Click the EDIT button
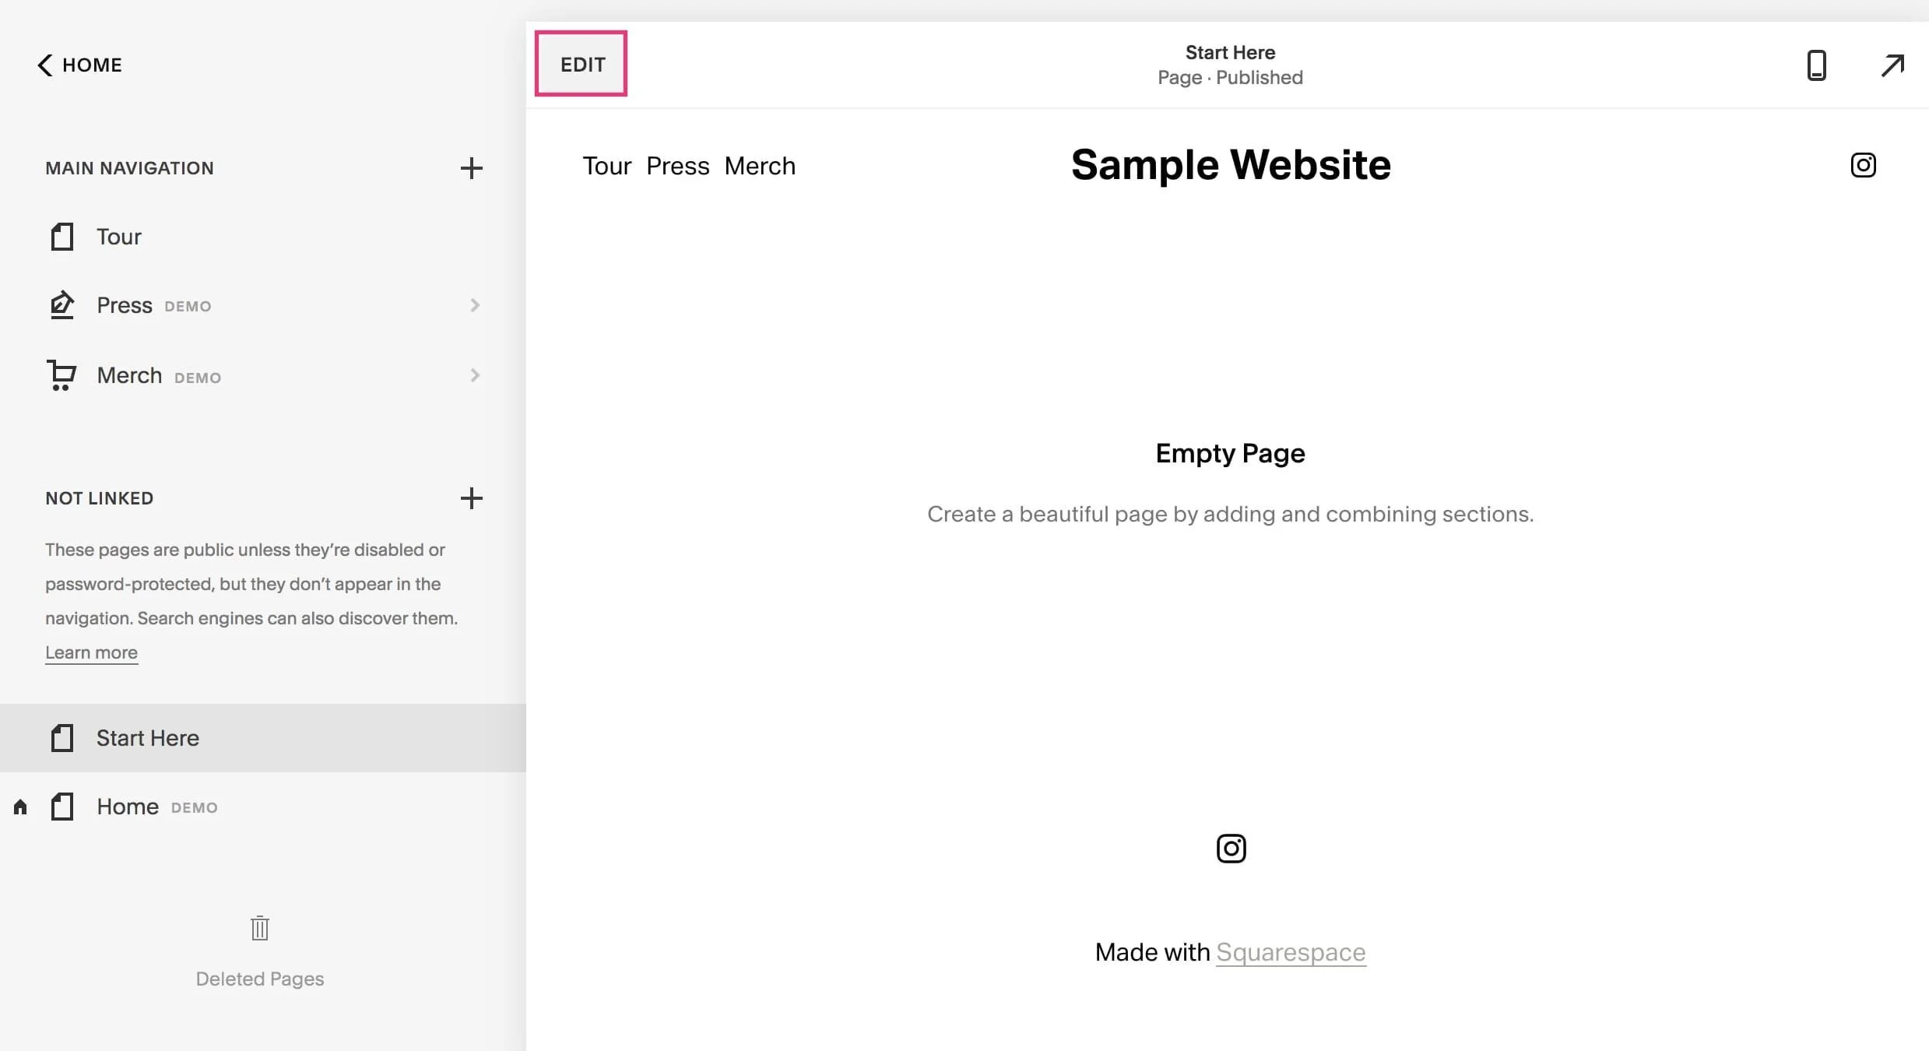Viewport: 1929px width, 1051px height. 582,65
